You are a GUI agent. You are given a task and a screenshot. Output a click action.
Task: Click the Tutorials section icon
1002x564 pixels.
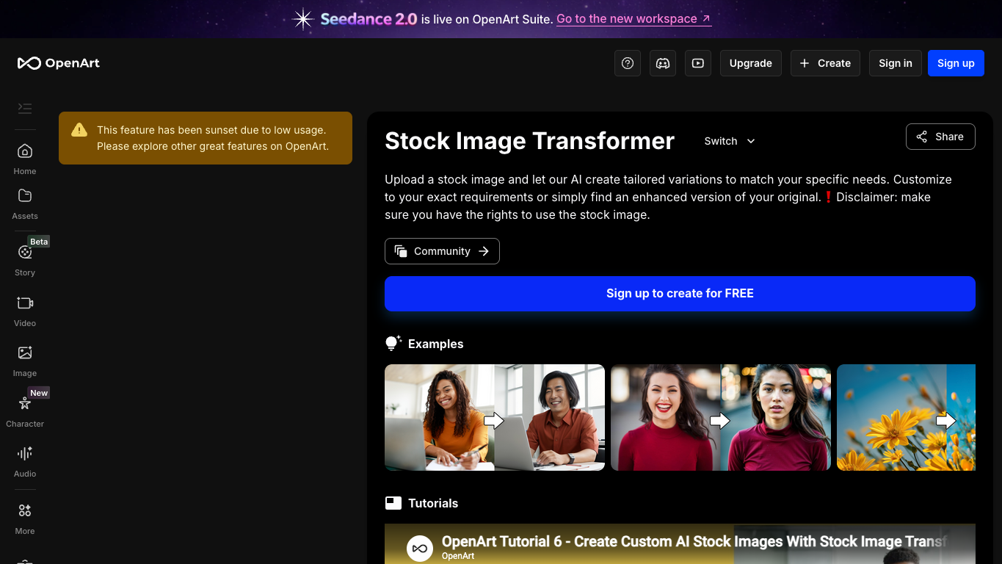[x=393, y=503]
